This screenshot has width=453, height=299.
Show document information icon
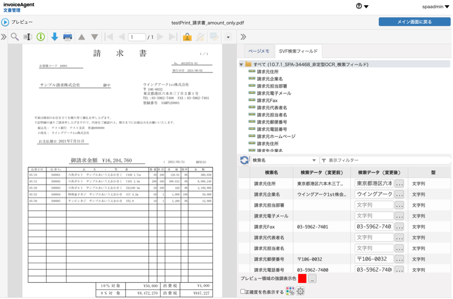click(x=41, y=37)
